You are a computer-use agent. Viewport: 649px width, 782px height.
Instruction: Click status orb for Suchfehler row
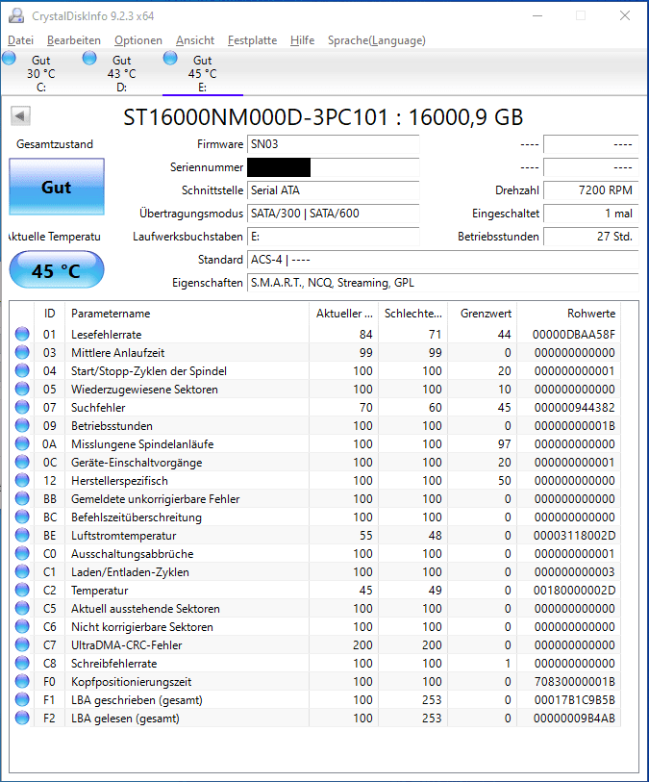(22, 407)
